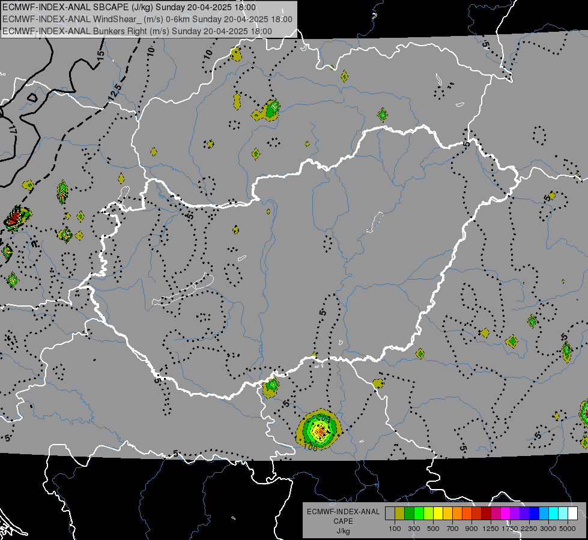Click the 3000 label in the legend
This screenshot has width=588, height=540.
tap(548, 529)
